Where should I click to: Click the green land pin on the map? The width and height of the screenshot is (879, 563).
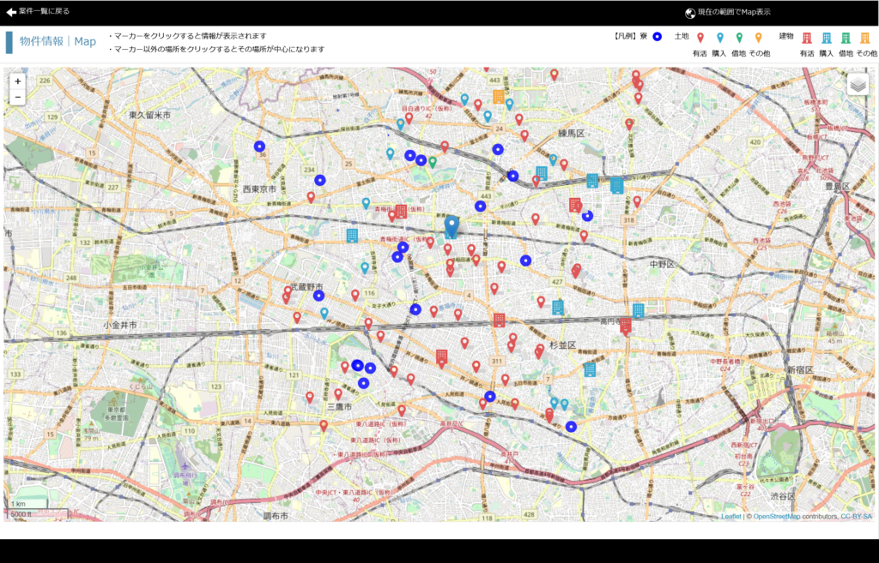click(433, 161)
